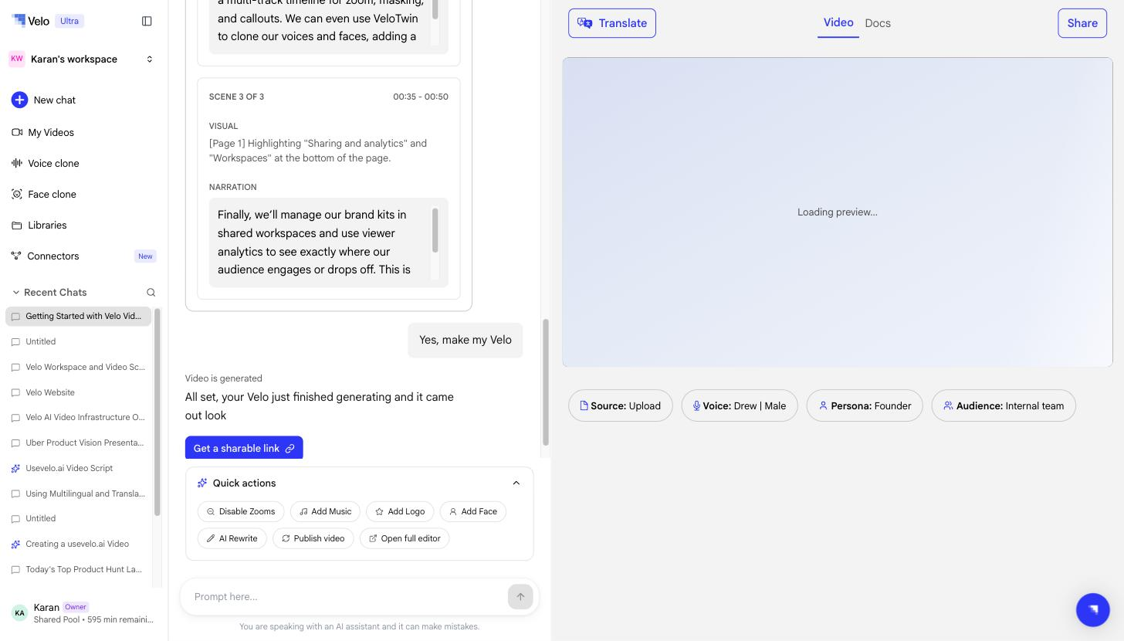
Task: Open the floating help chat widget
Action: [x=1093, y=609]
